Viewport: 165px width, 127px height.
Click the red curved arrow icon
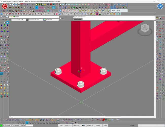63,11
